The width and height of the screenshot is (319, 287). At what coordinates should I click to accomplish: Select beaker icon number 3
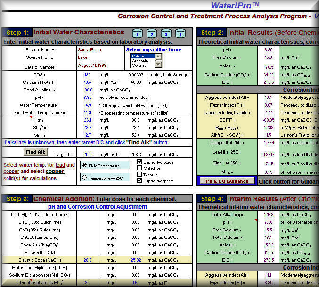pos(166,33)
